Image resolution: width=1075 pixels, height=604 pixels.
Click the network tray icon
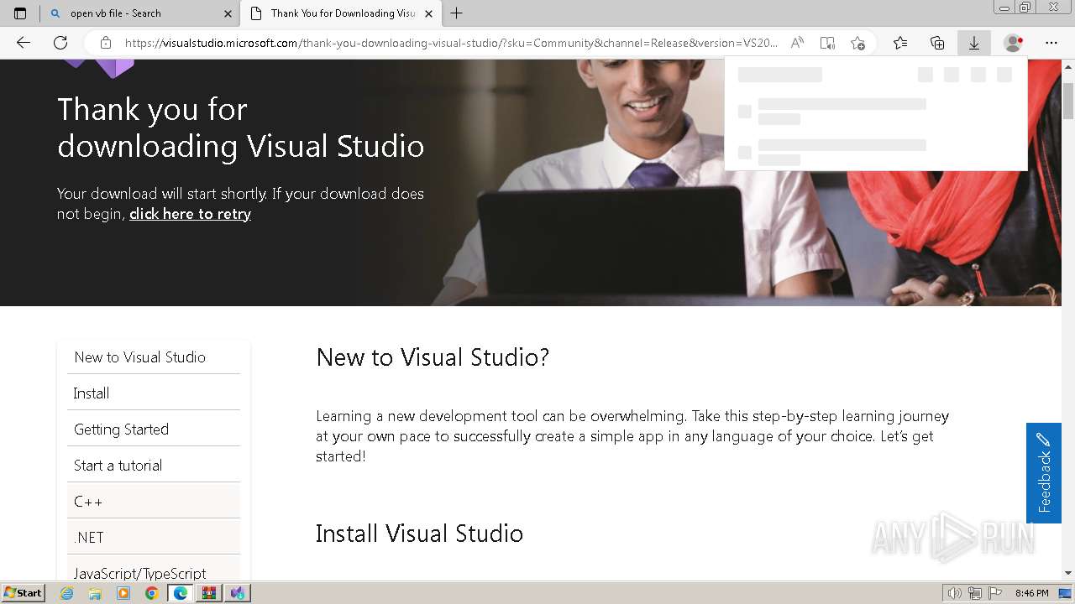pos(975,593)
